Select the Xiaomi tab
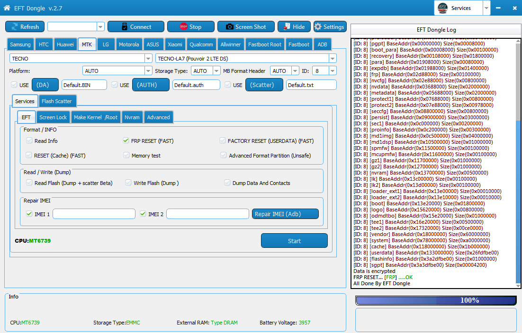522x333 pixels. coord(175,44)
